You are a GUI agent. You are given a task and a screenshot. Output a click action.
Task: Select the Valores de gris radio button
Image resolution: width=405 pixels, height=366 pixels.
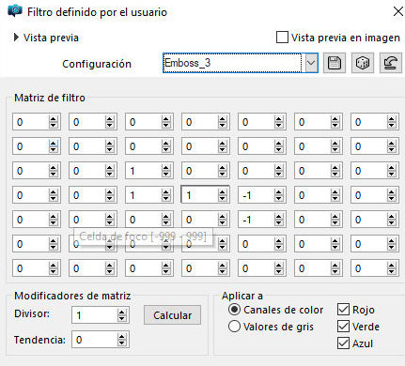234,327
